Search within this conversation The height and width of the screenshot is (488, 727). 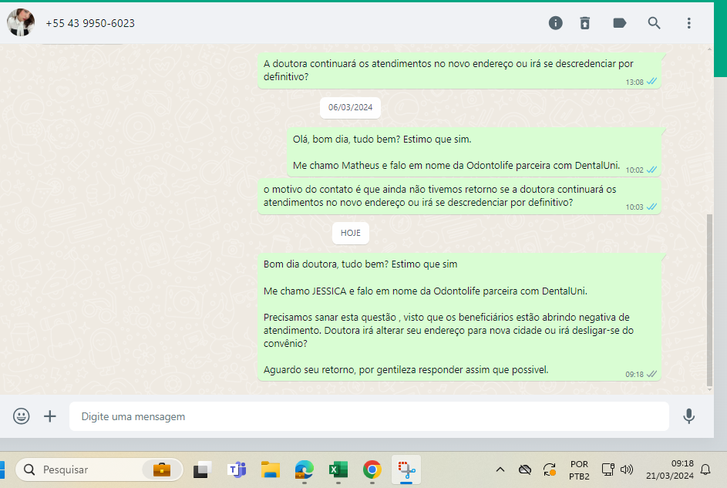pyautogui.click(x=654, y=23)
